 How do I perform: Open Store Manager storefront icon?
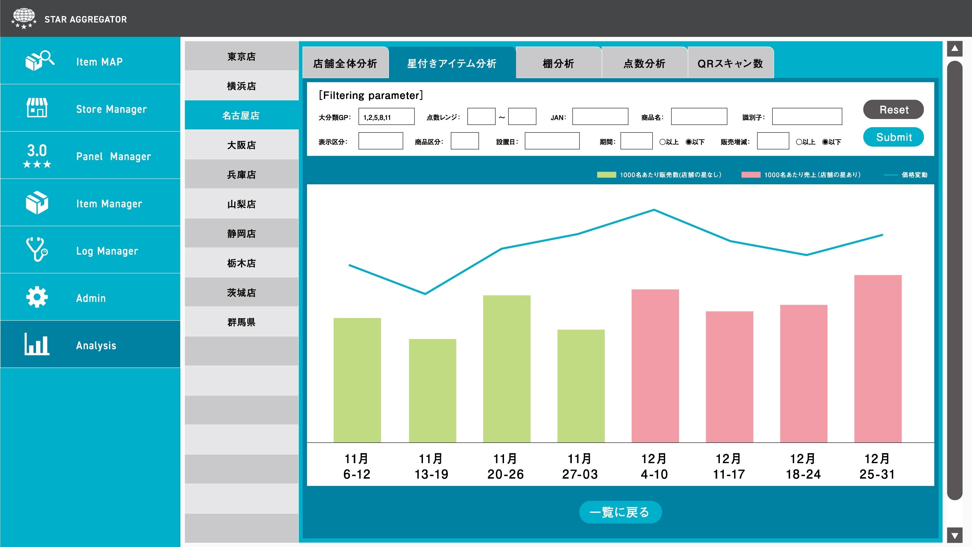click(37, 108)
